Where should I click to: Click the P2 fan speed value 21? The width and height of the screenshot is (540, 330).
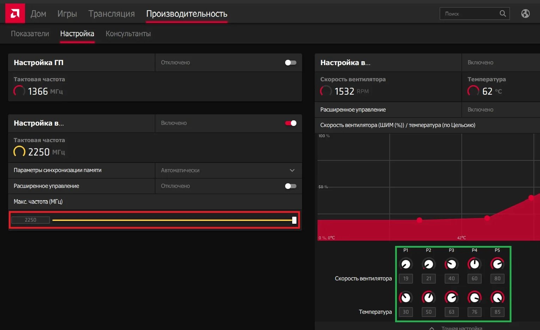click(429, 279)
